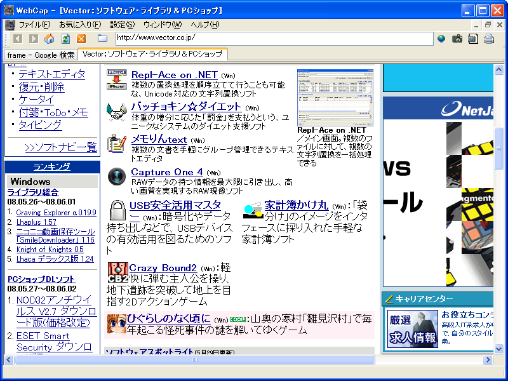Click the 家計簿かけ丸 icon
This screenshot has height=381, width=508.
point(253,211)
